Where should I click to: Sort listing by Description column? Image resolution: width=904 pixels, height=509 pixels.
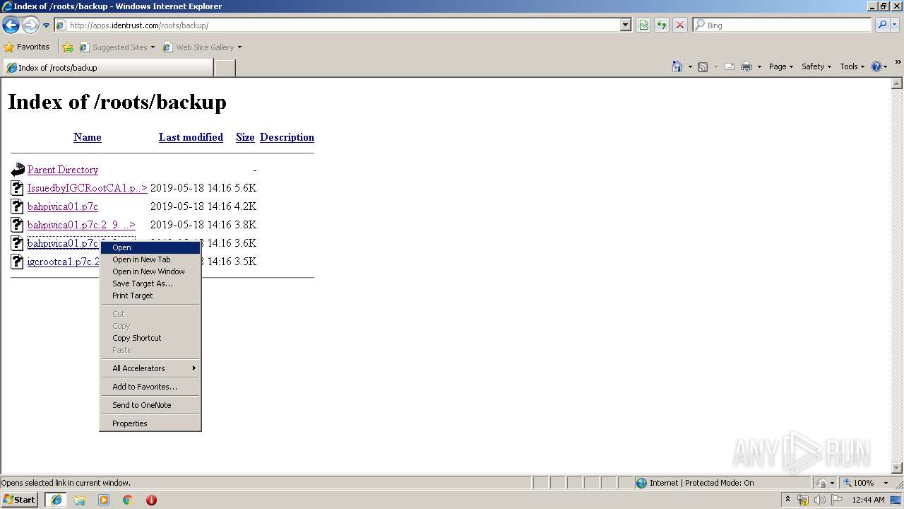coord(287,137)
